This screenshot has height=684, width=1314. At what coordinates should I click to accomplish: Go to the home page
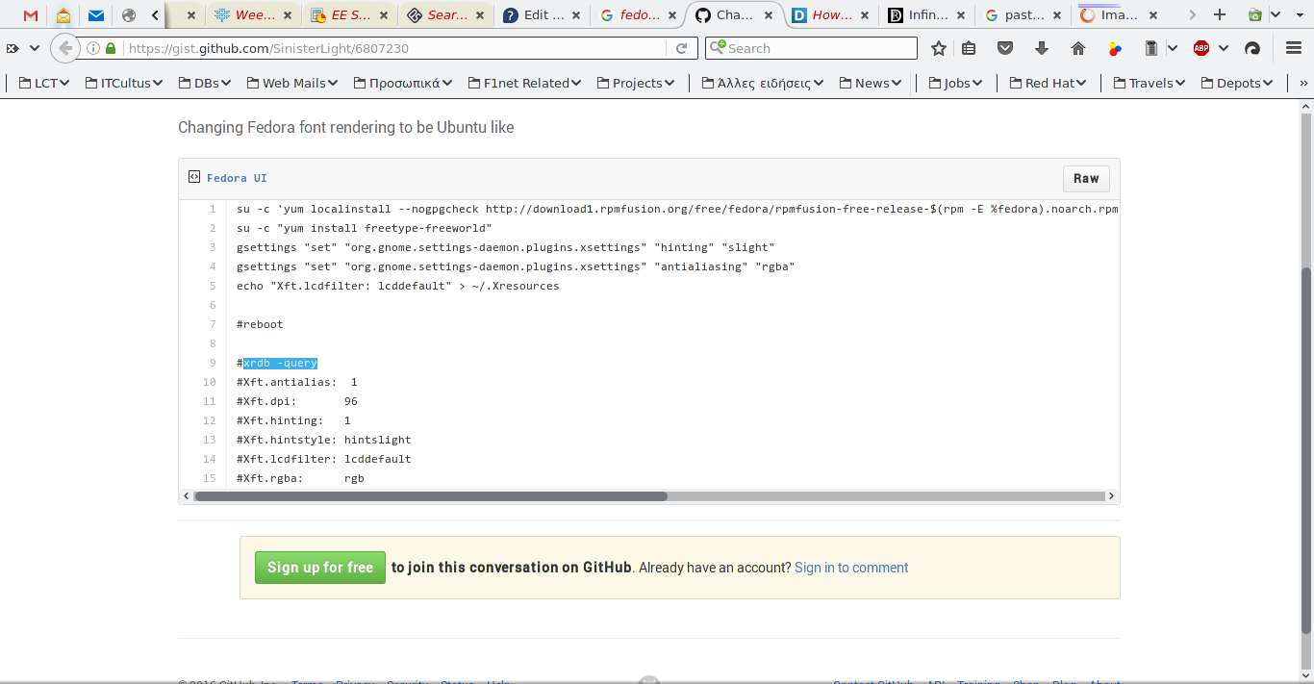[x=1078, y=48]
